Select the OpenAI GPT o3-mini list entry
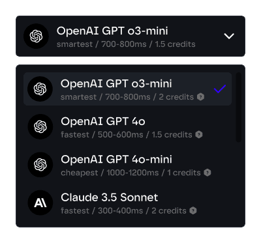Image resolution: width=261 pixels, height=243 pixels. pyautogui.click(x=127, y=89)
